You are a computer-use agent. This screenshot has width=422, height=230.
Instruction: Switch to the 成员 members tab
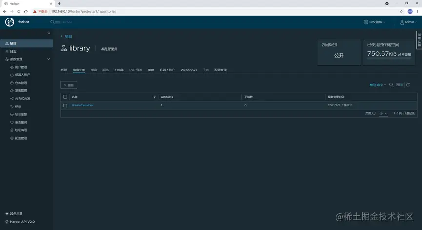pyautogui.click(x=94, y=70)
